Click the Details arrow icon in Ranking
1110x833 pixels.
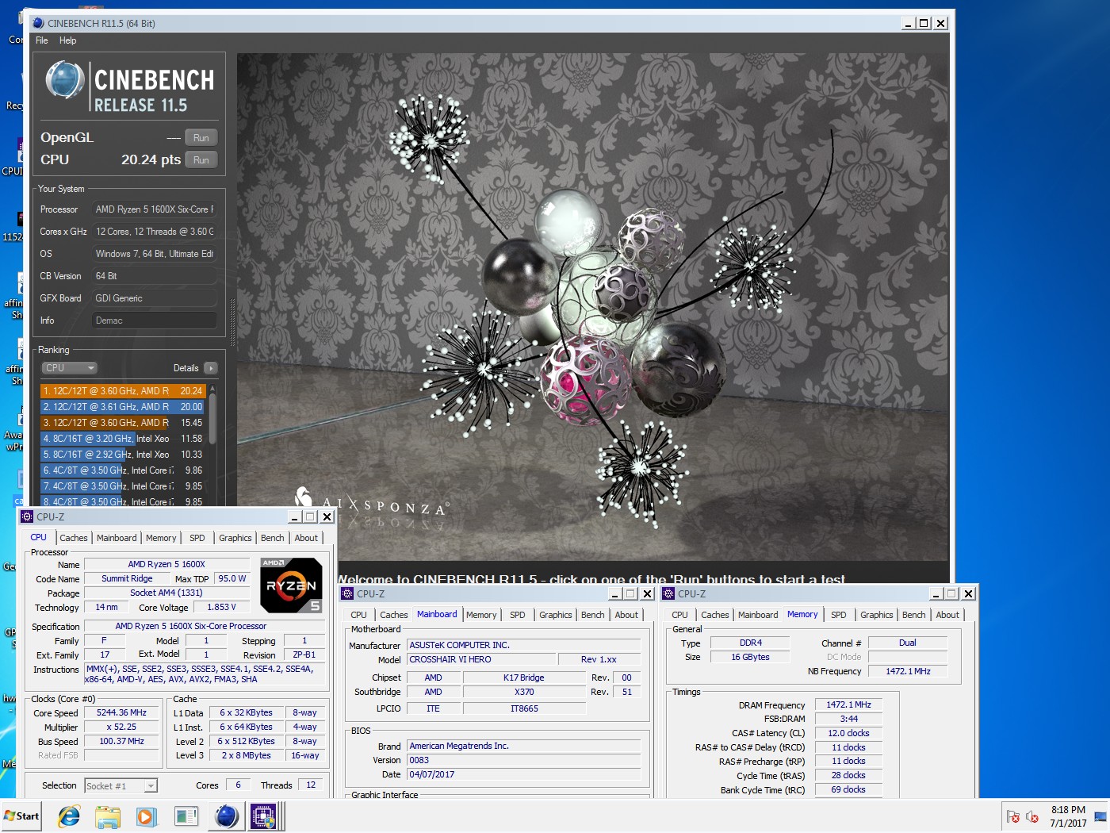click(211, 368)
